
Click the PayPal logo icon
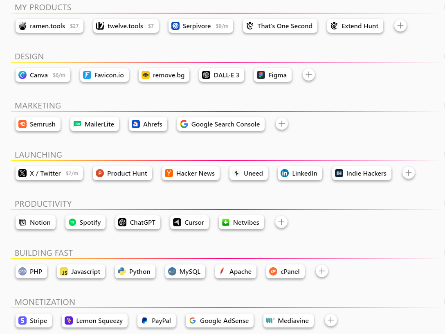click(144, 320)
